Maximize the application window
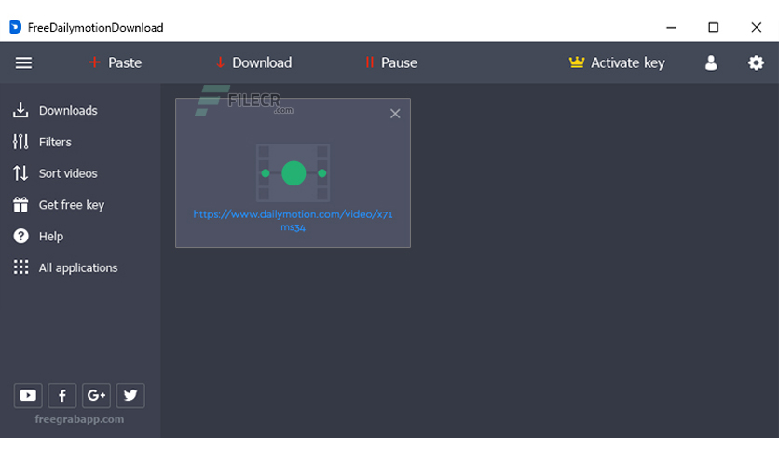The width and height of the screenshot is (779, 451). 714,27
